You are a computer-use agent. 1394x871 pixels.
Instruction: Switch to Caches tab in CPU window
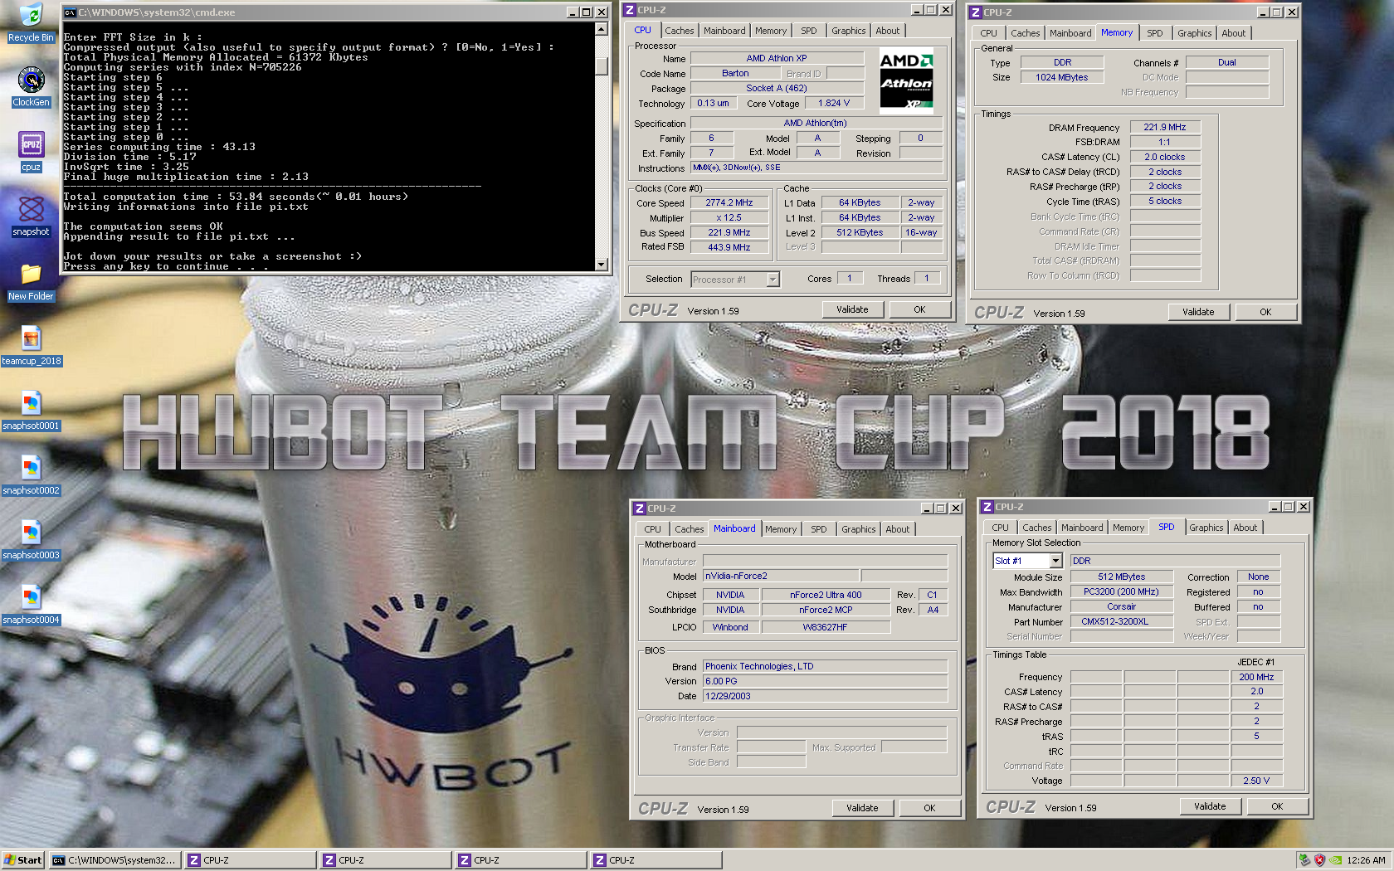click(x=680, y=31)
